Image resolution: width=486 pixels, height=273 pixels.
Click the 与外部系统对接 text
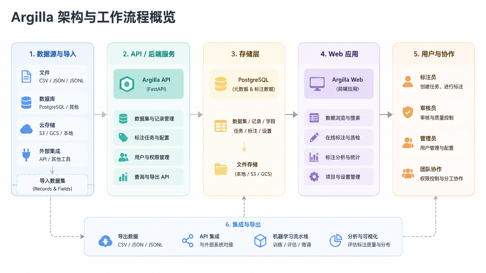(x=216, y=245)
